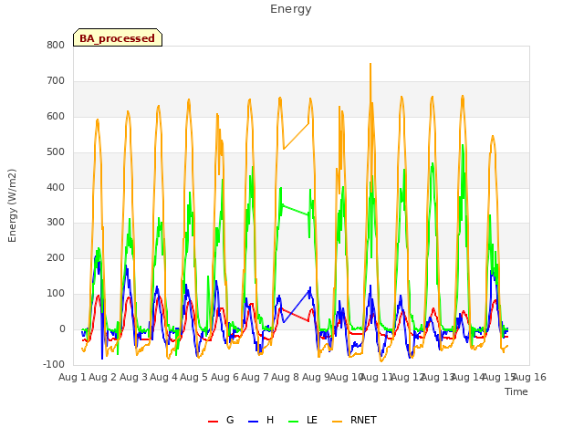The height and width of the screenshot is (438, 584).
Task: Click the -100 y-axis tick value
Action: (54, 364)
